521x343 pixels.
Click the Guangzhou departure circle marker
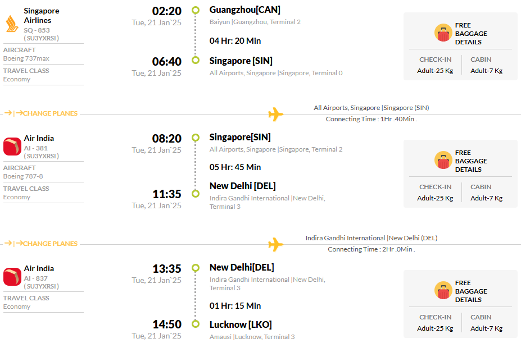pyautogui.click(x=196, y=10)
